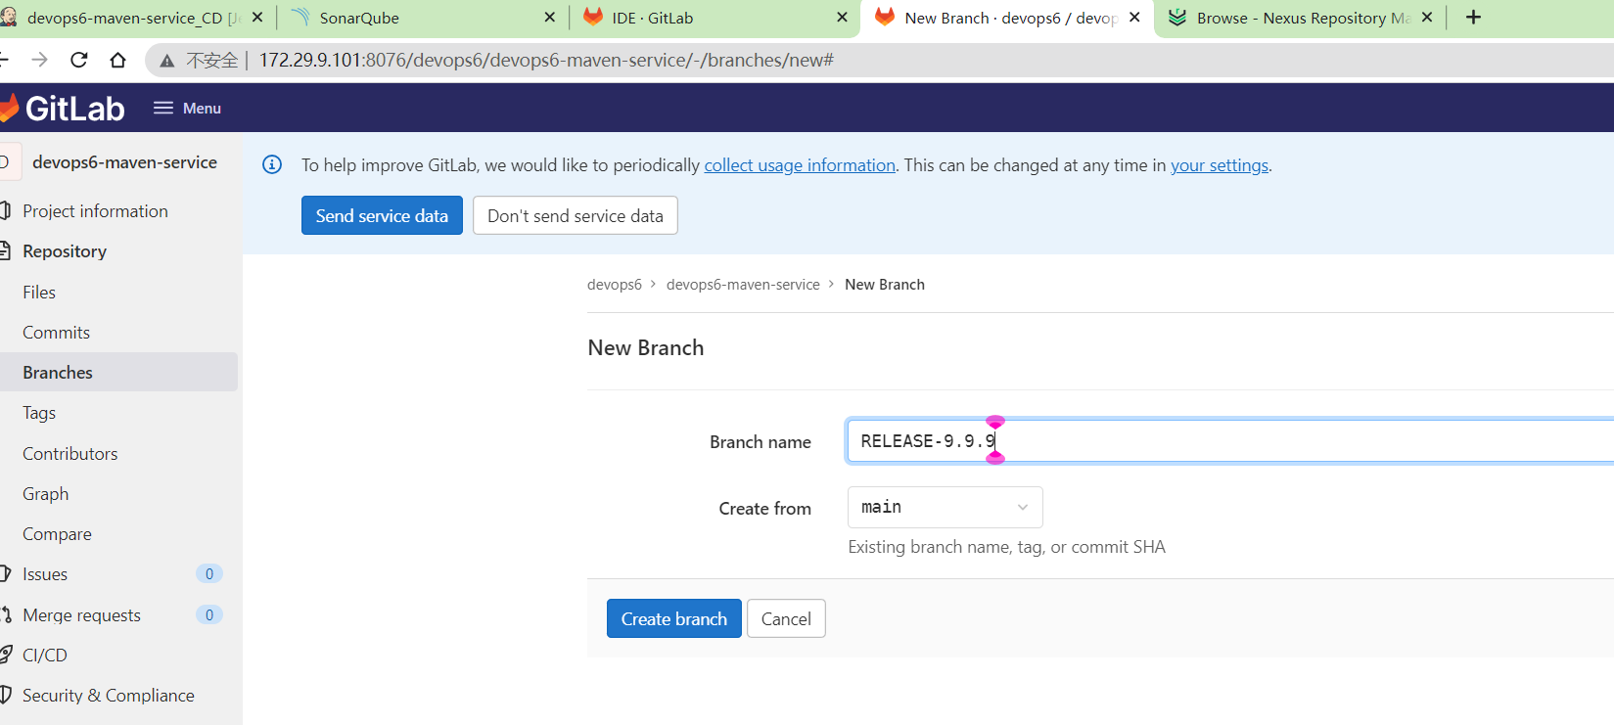Click Don't send service data button
Image resolution: width=1614 pixels, height=725 pixels.
click(576, 215)
